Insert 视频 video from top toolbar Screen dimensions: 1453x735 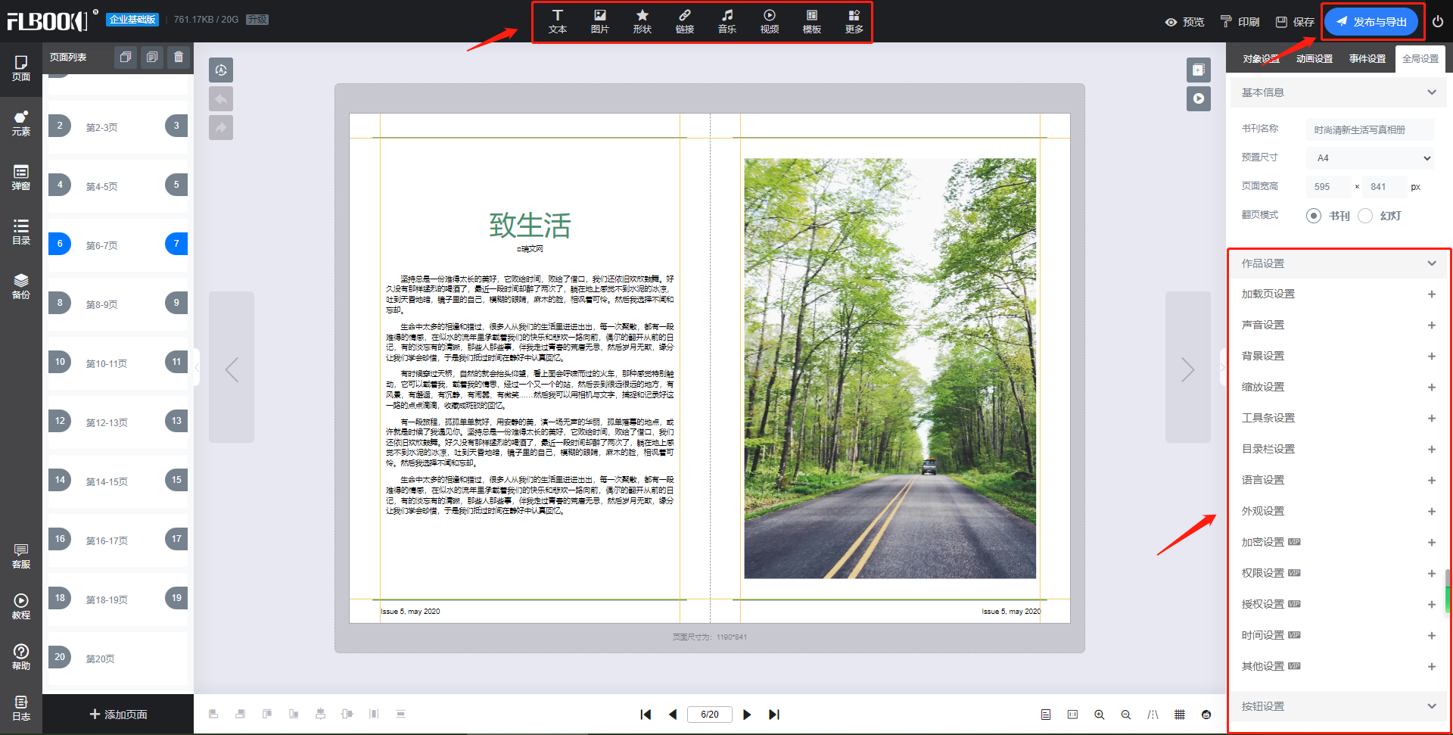pyautogui.click(x=770, y=22)
